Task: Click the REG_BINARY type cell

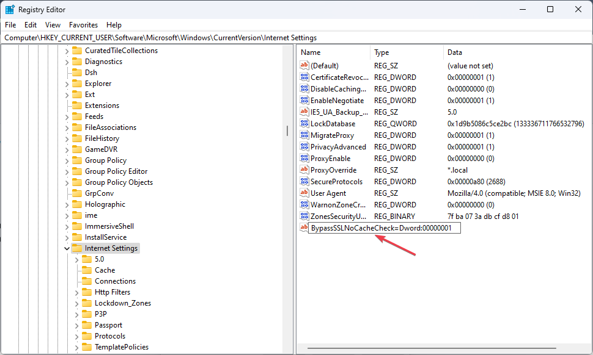Action: tap(394, 217)
